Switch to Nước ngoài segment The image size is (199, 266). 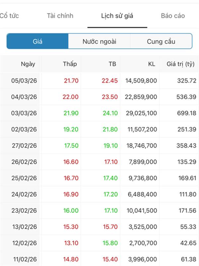click(x=99, y=42)
